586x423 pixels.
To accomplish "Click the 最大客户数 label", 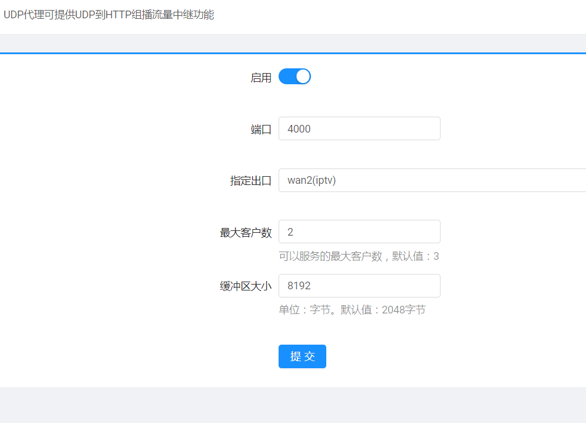I will click(246, 233).
